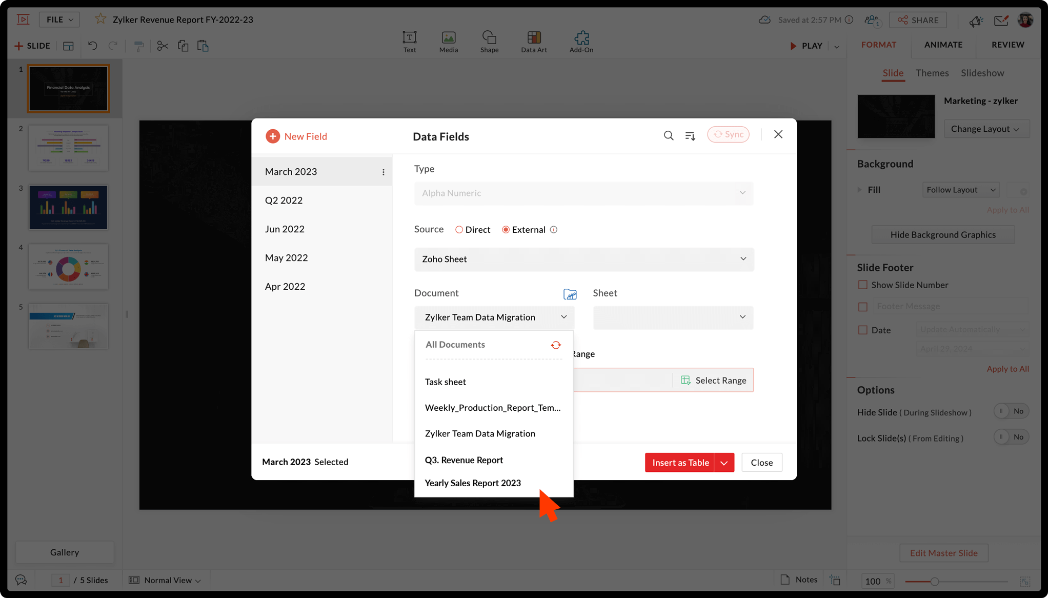
Task: Open the comments chat icon
Action: (21, 580)
